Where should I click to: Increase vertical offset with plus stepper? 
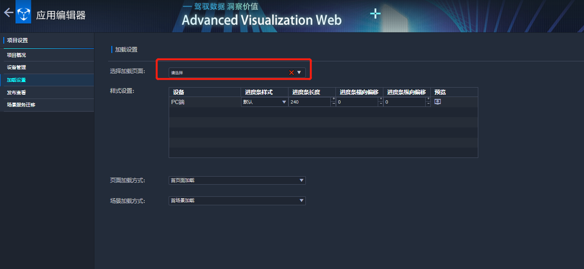428,99
